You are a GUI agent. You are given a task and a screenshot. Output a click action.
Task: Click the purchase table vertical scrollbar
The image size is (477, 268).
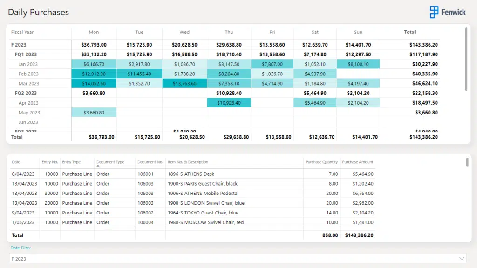coord(467,162)
